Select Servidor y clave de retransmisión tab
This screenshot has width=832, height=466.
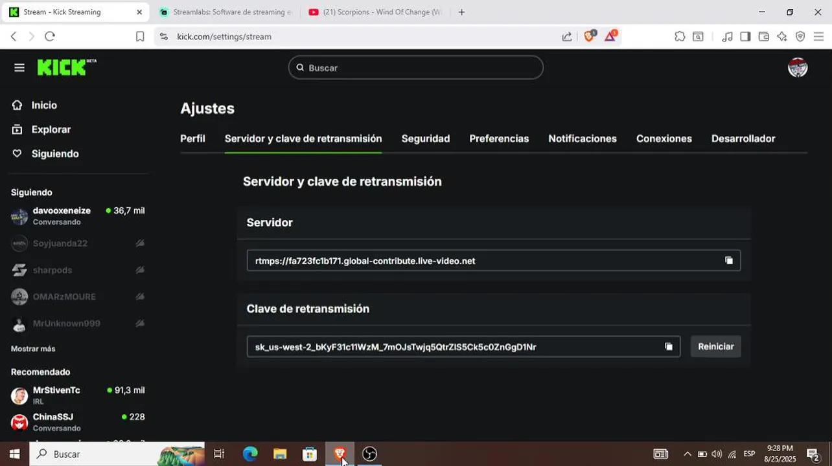[303, 139]
